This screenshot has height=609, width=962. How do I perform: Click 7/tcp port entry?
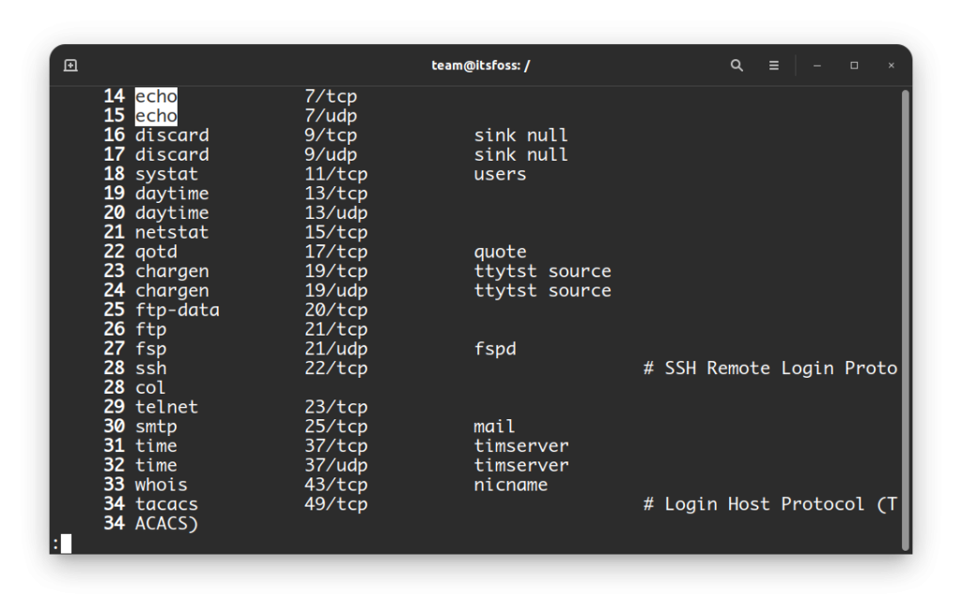[x=331, y=97]
